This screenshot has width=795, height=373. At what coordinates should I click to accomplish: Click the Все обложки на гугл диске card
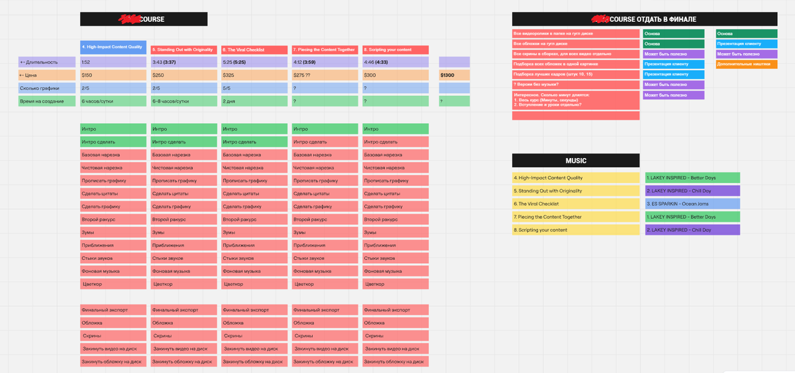coord(576,44)
